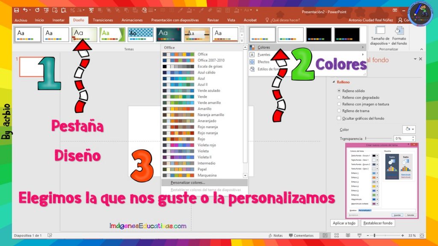Image resolution: width=438 pixels, height=246 pixels.
Task: Start Slide Show from status bar icon
Action: pos(359,235)
